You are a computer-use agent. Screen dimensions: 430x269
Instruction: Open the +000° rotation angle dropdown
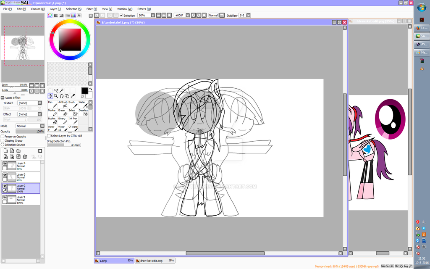click(x=189, y=16)
